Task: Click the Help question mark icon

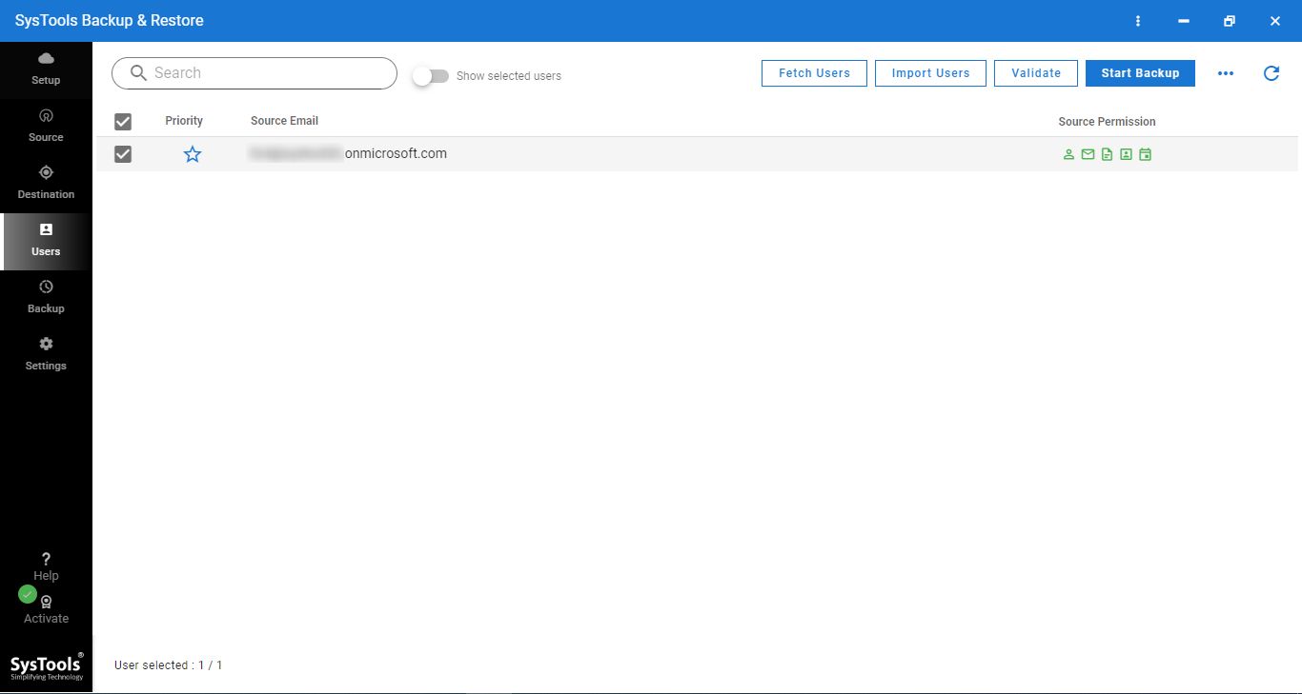Action: (46, 559)
